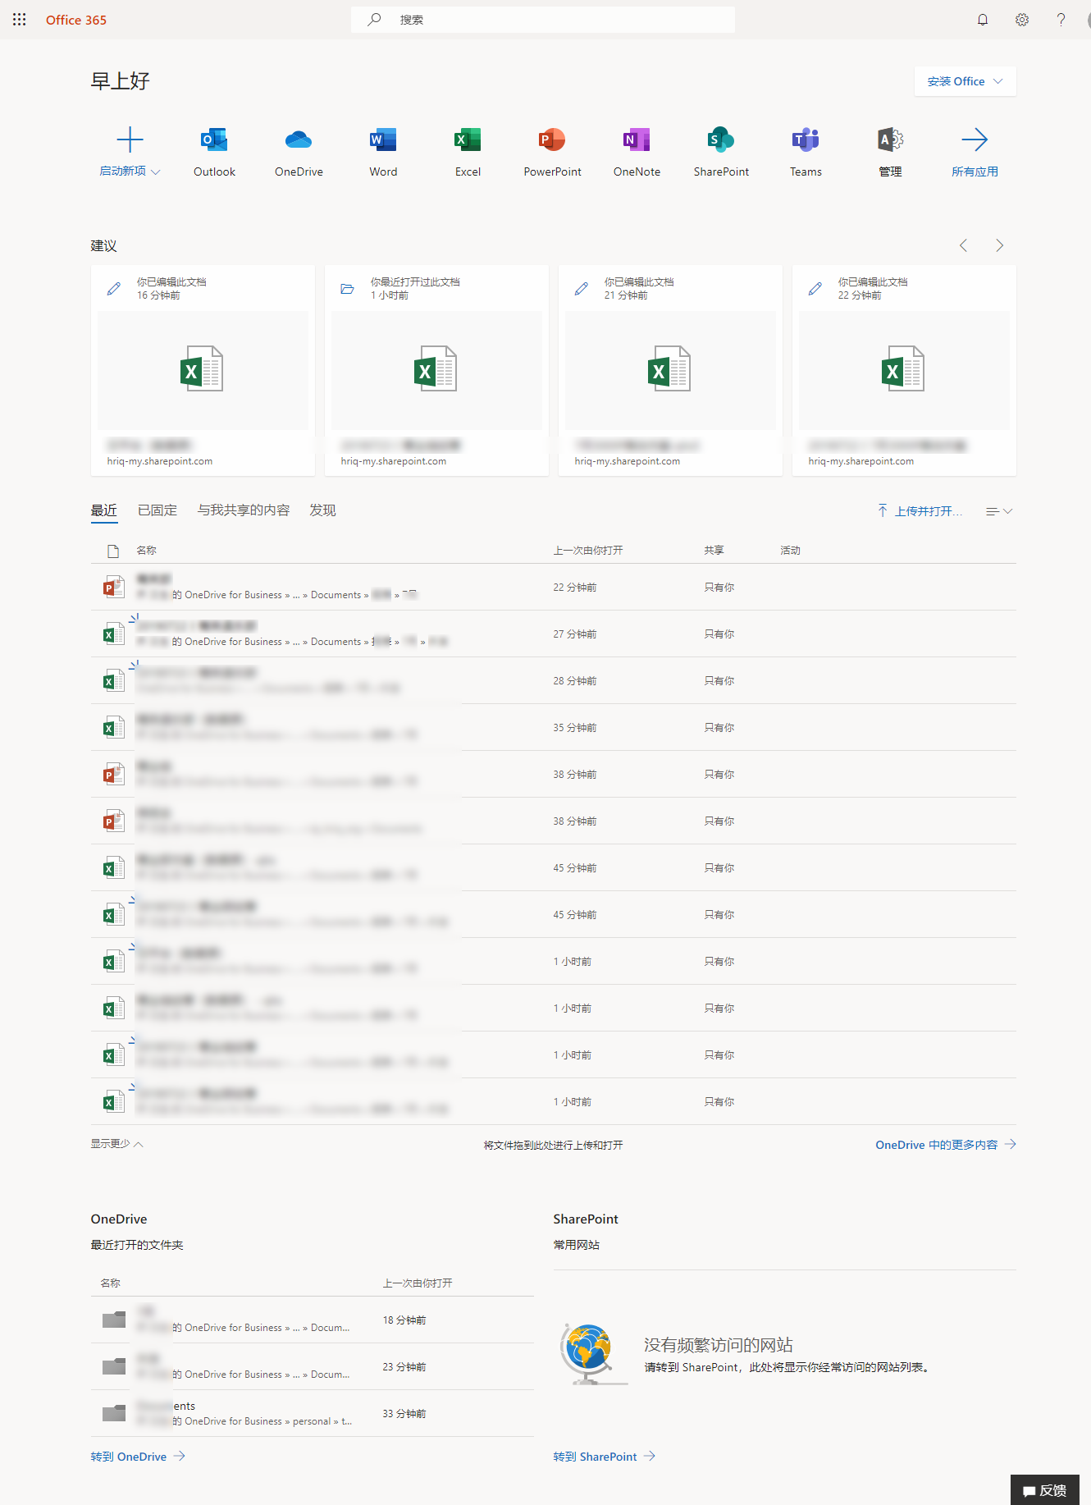Open all apps (所有应用) arrow
This screenshot has height=1505, width=1091.
pyautogui.click(x=975, y=152)
